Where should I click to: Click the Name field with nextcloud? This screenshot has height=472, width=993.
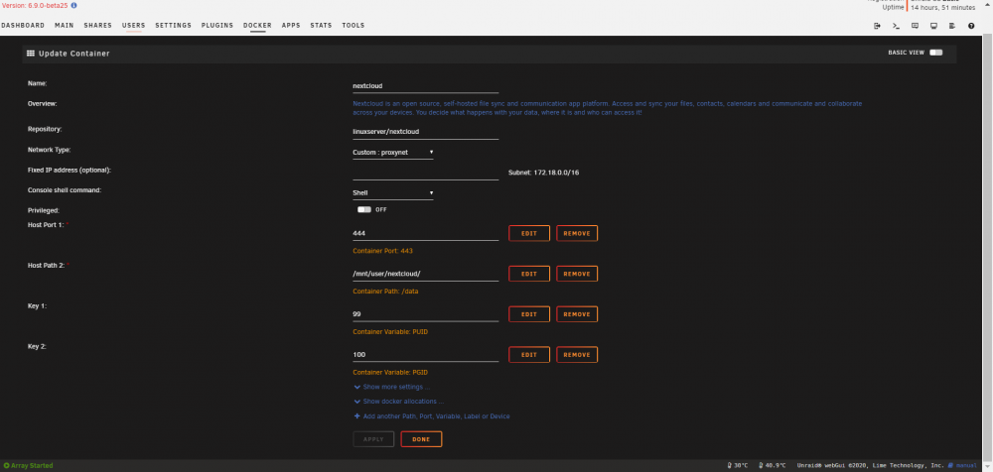(x=426, y=86)
